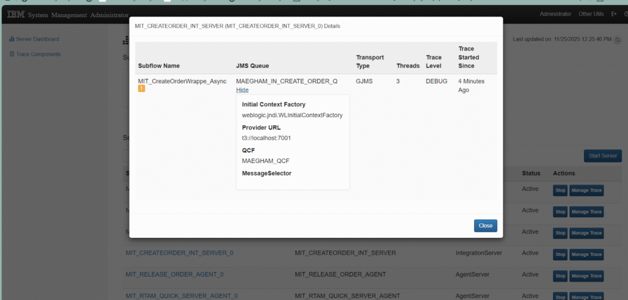This screenshot has height=300, width=628.
Task: Click the orange warning icon under the subflow name
Action: (x=142, y=89)
